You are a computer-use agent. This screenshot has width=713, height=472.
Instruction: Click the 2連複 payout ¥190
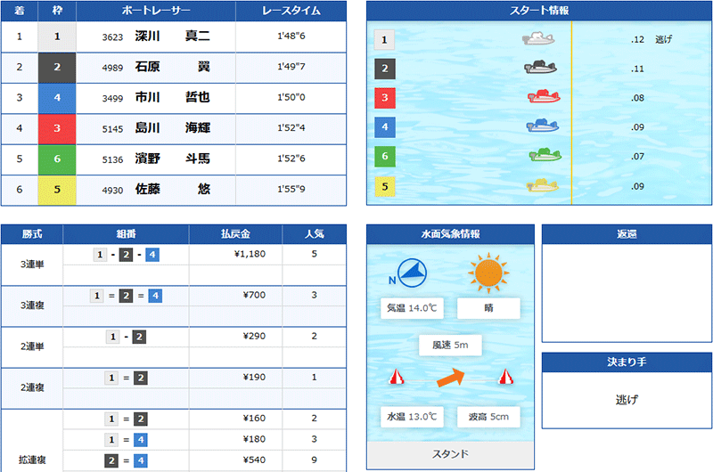point(254,377)
